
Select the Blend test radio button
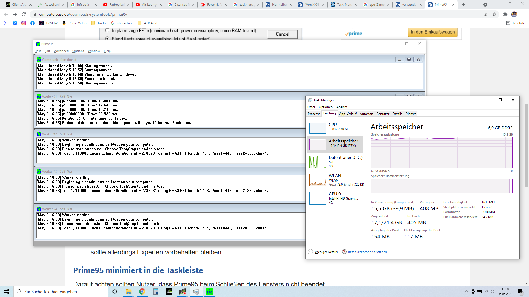pos(107,38)
